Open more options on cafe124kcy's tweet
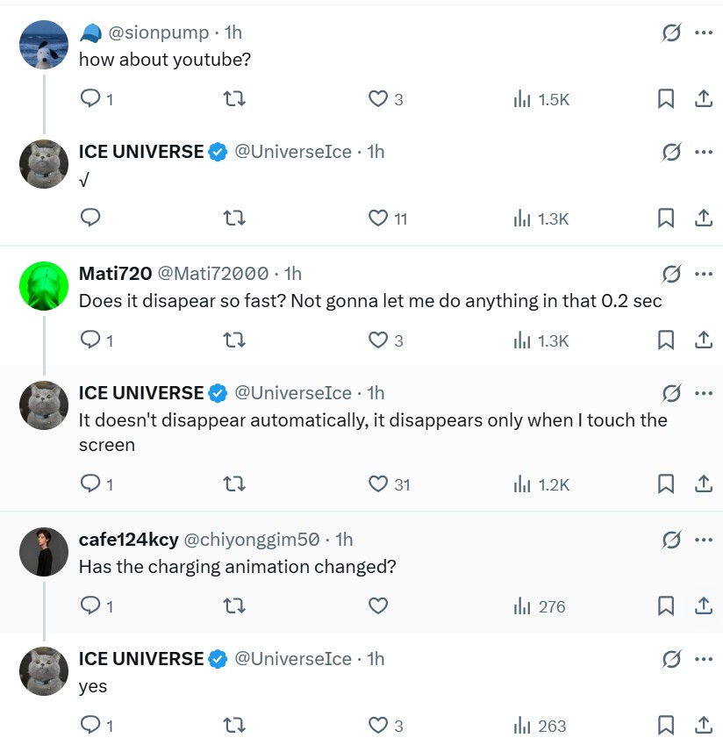This screenshot has height=752, width=723. click(703, 539)
